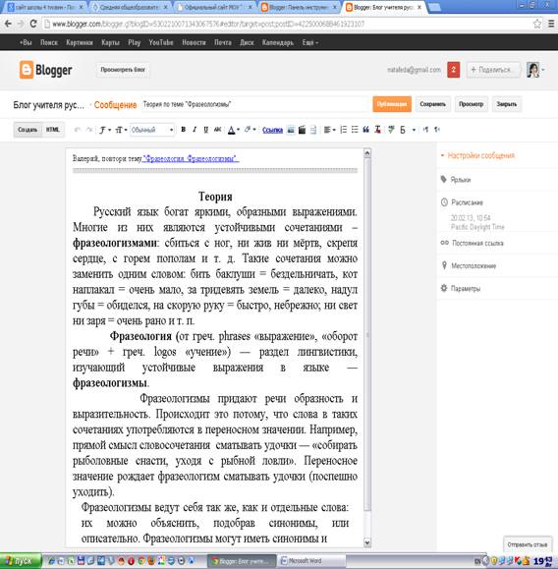Open YouTube in the Google bar
Viewport: 558px width, 569px height.
pyautogui.click(x=161, y=42)
